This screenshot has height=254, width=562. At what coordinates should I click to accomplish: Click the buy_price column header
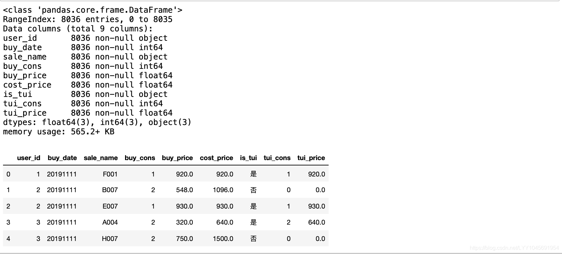click(x=177, y=158)
